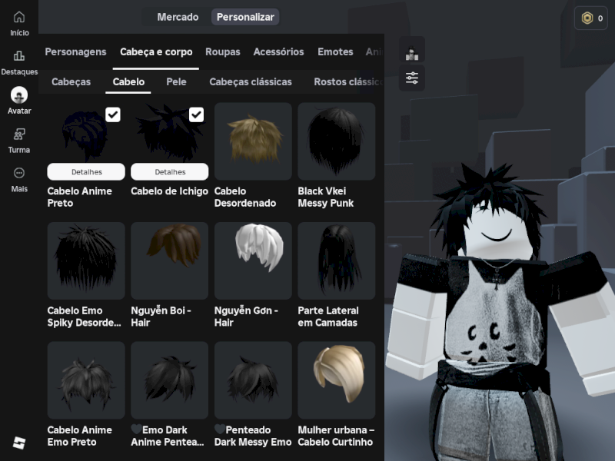This screenshot has height=461, width=615.
Task: Click 'Mulher urbana – Cabelo Curtinho' name
Action: tap(336, 436)
